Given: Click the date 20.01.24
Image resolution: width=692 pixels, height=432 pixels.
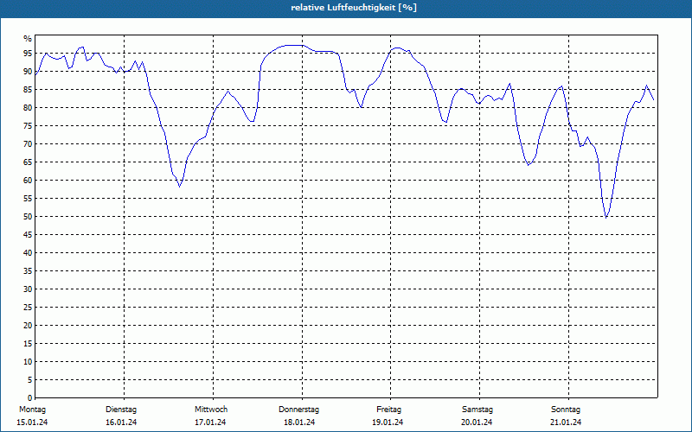Looking at the screenshot, I should click(477, 422).
